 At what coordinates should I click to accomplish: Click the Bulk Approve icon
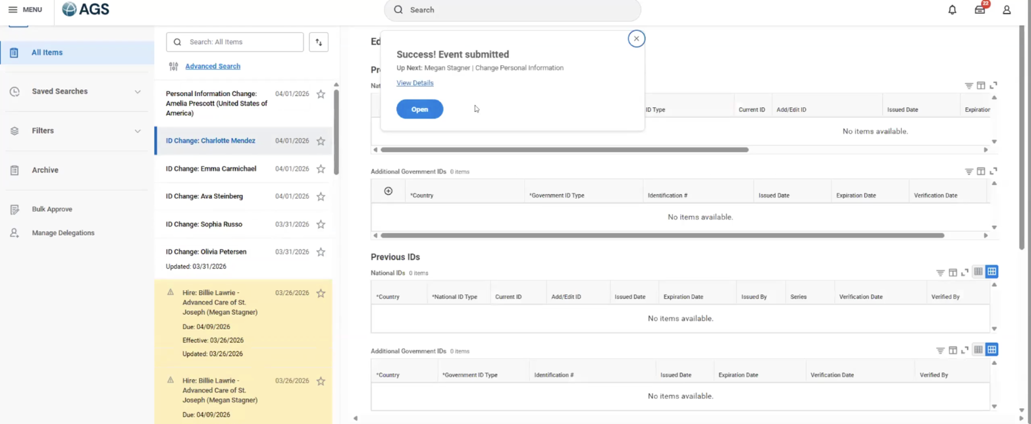click(14, 209)
